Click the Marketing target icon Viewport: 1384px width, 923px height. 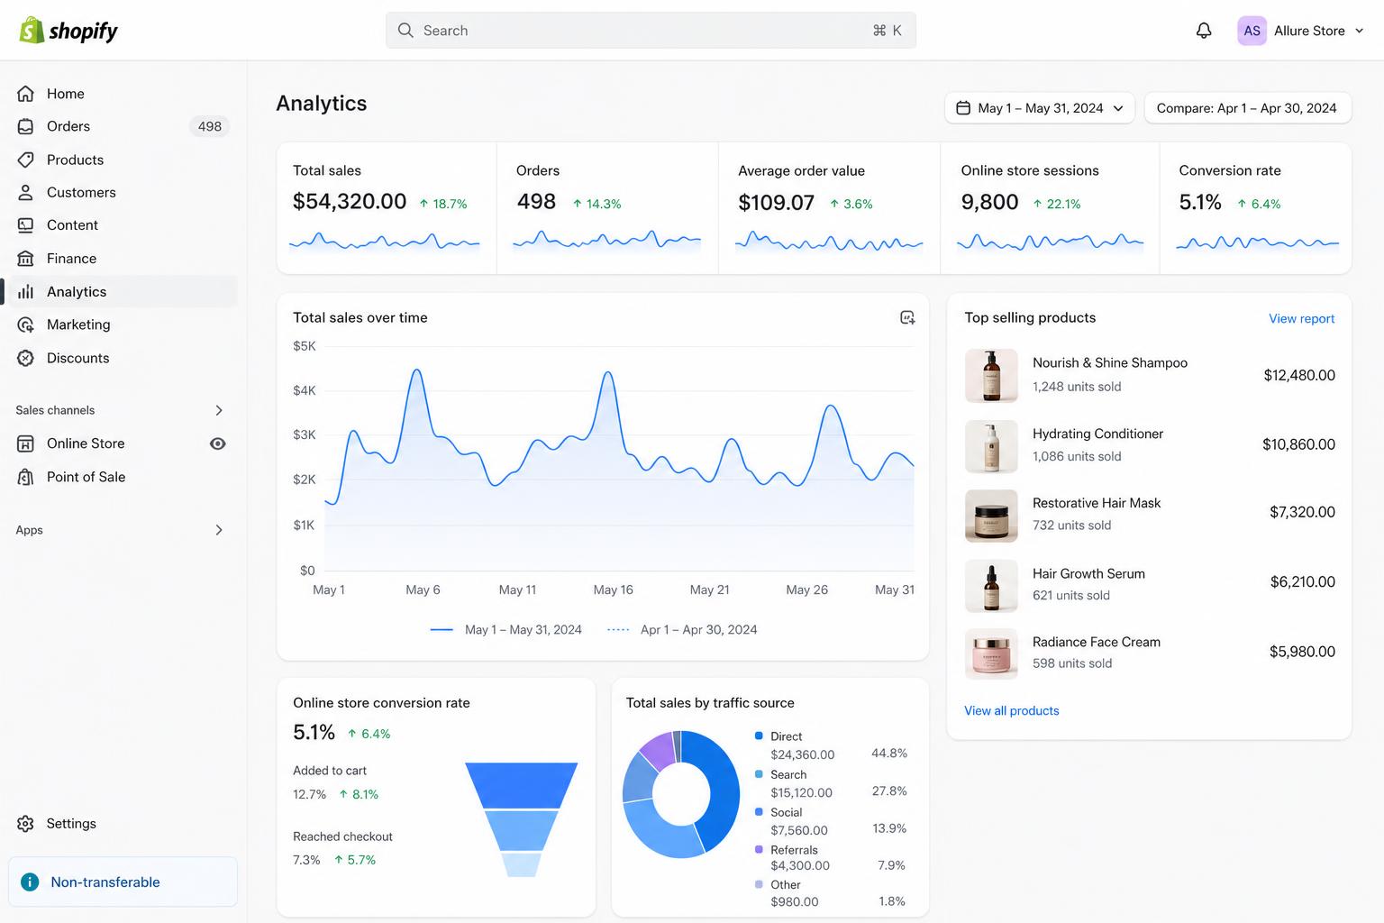[x=26, y=324]
